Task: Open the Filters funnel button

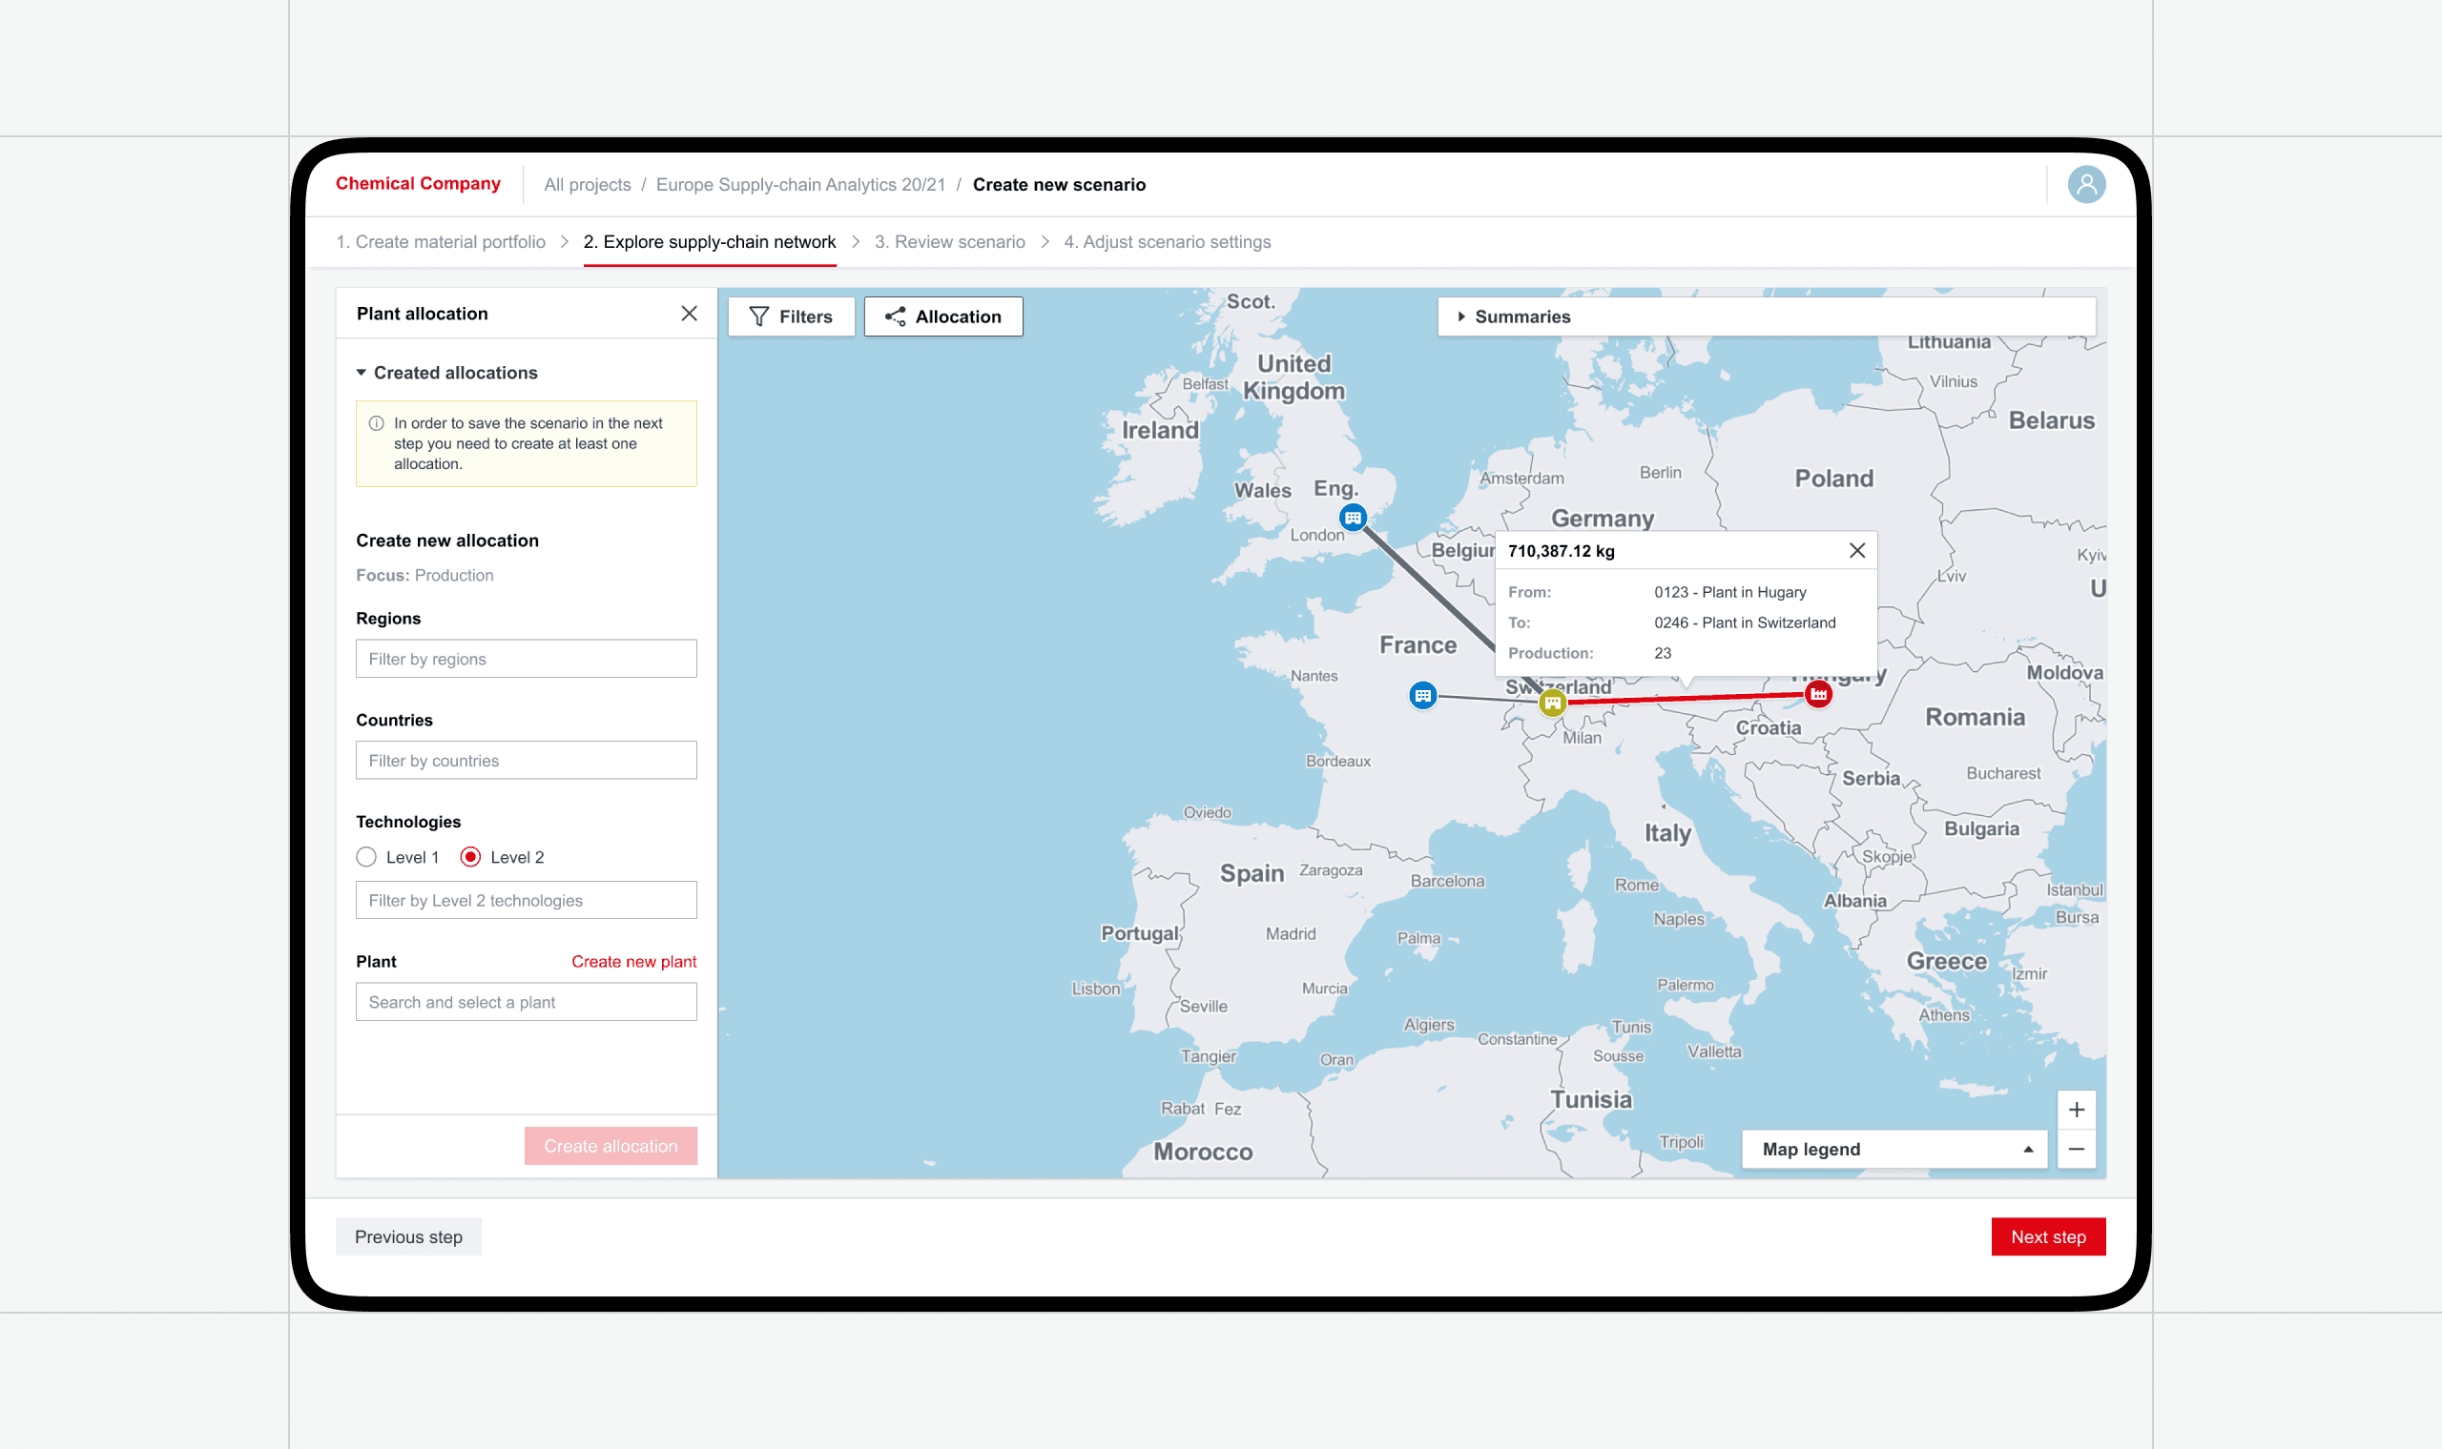Action: 790,316
